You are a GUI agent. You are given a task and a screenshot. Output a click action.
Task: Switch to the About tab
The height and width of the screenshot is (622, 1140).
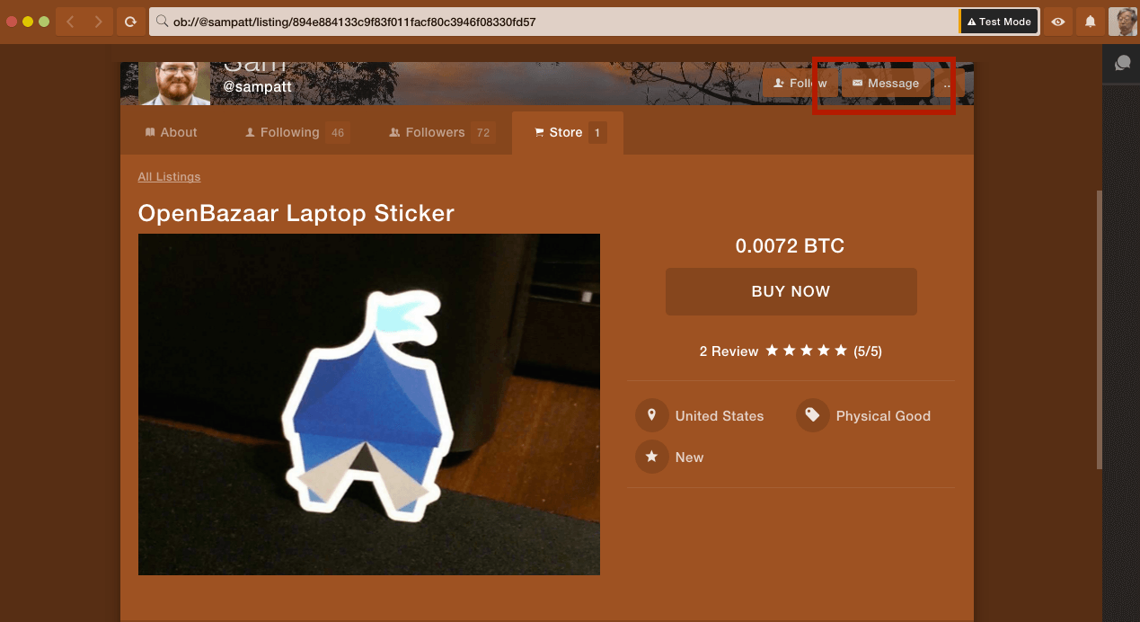click(x=171, y=132)
